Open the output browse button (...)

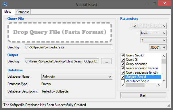click(106, 61)
